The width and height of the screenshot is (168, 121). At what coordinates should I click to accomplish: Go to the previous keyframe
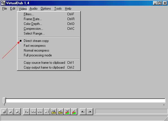pyautogui.click(x=54, y=112)
